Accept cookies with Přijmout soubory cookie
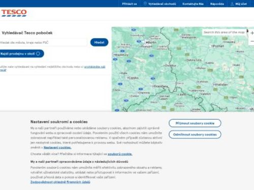This screenshot has height=190, width=254. click(195, 123)
